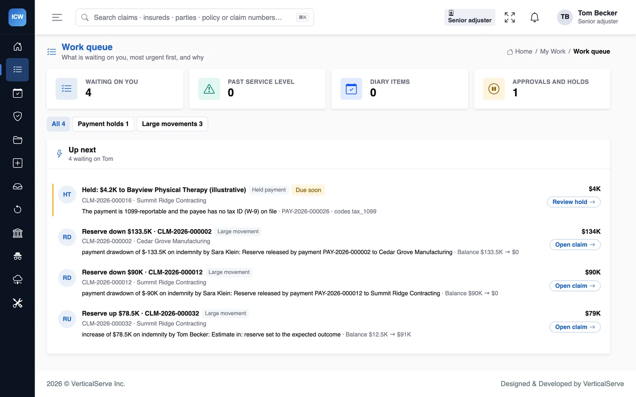Go to Home breadcrumb link
Screen dimensions: 636x397
[520, 52]
